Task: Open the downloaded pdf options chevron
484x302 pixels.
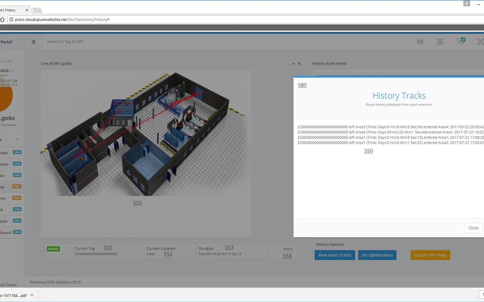Action: (x=32, y=295)
